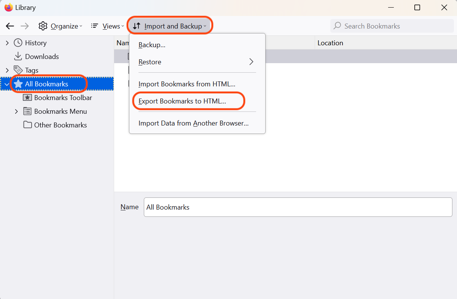Select Bookmarks Menu folder

coord(61,111)
